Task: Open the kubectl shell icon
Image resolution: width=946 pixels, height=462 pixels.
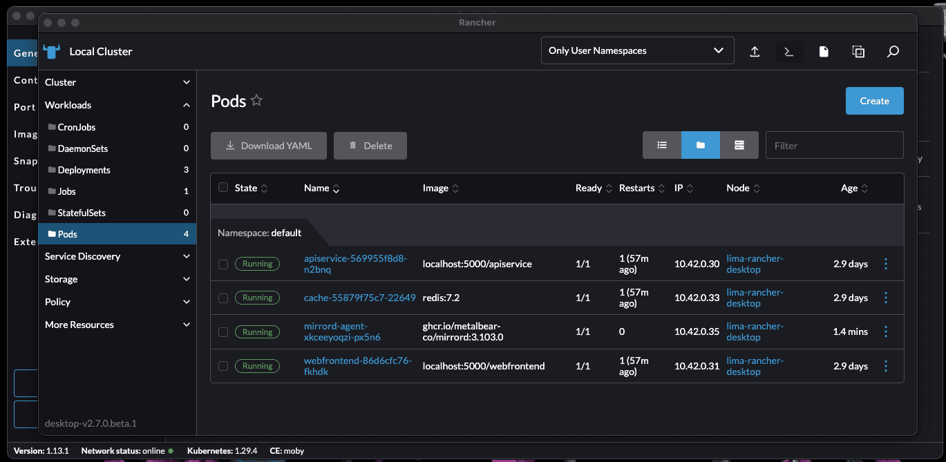Action: point(789,51)
